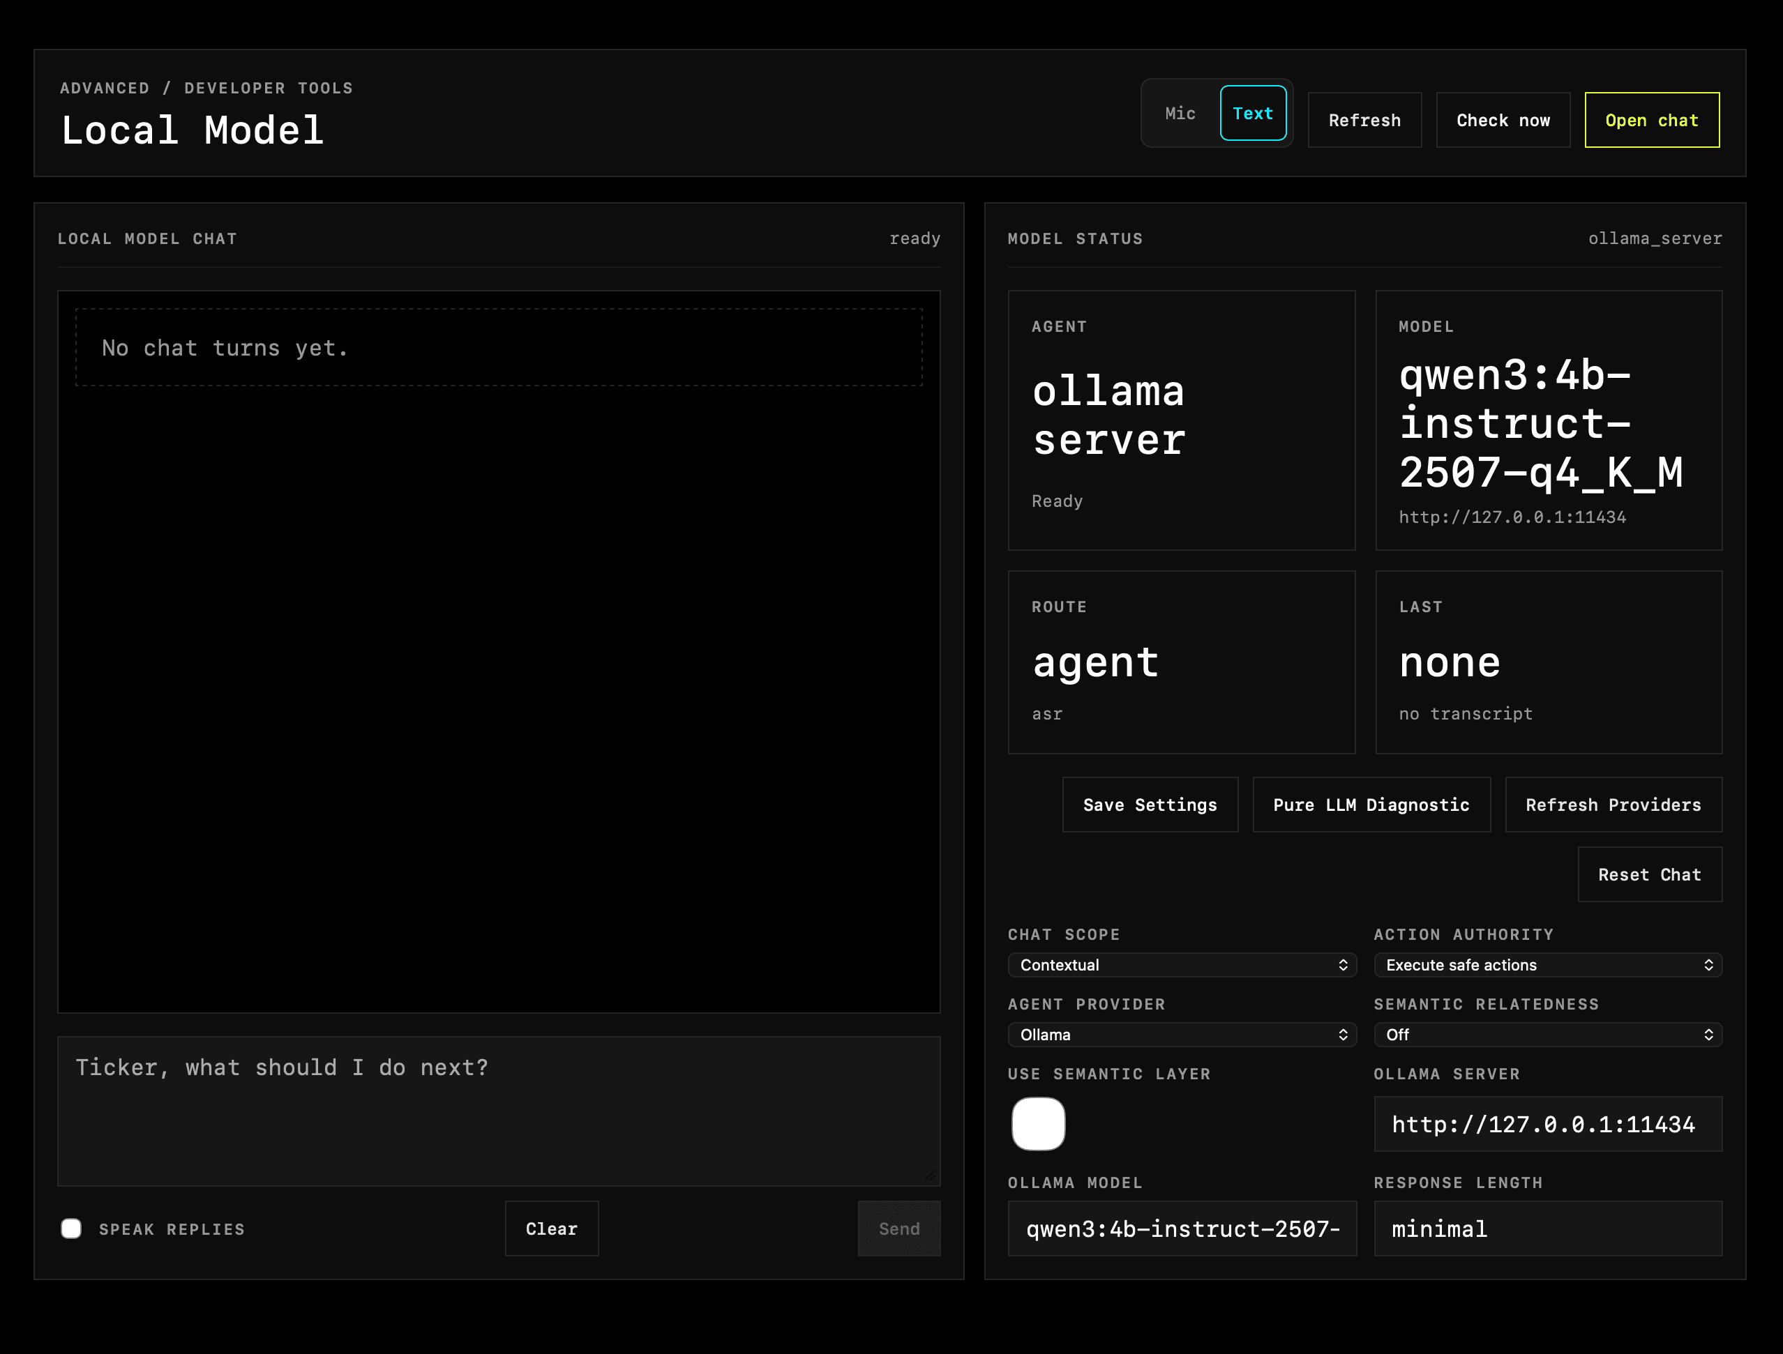Image resolution: width=1783 pixels, height=1354 pixels.
Task: Enable the Speak Replies checkbox
Action: click(x=71, y=1229)
